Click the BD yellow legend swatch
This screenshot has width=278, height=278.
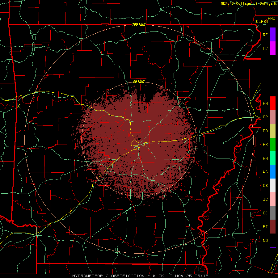click(273, 131)
